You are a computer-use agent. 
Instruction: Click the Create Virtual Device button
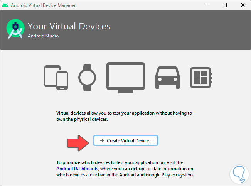coord(126,140)
